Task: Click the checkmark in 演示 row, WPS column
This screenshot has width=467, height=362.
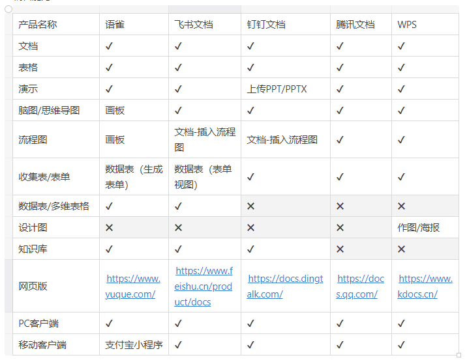Action: tap(402, 89)
